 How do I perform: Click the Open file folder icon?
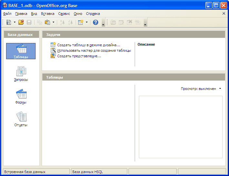[21, 22]
